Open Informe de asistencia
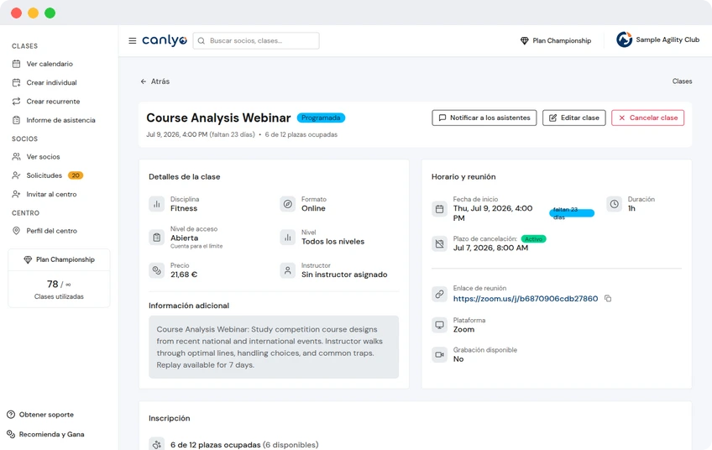Viewport: 712px width, 450px height. 60,120
